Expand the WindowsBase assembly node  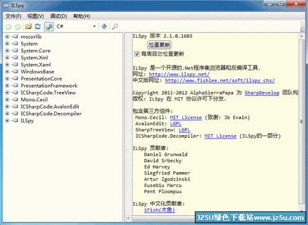7,72
